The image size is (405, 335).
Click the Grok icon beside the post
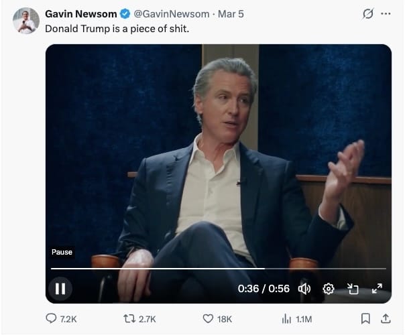point(367,14)
